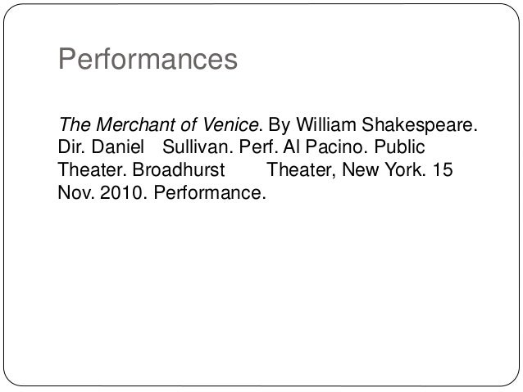The image size is (523, 392).
Task: Click the name Al Pacino
Action: [x=323, y=146]
